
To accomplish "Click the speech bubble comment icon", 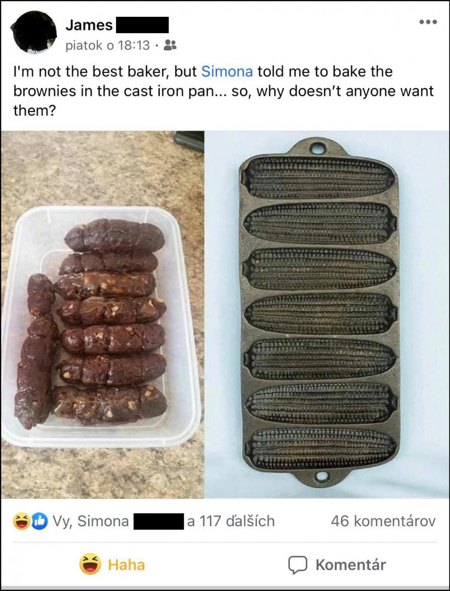I will (297, 565).
